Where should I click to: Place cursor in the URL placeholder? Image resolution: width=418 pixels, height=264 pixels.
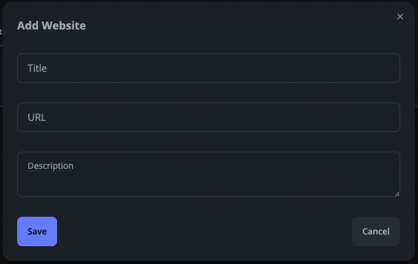click(x=37, y=117)
